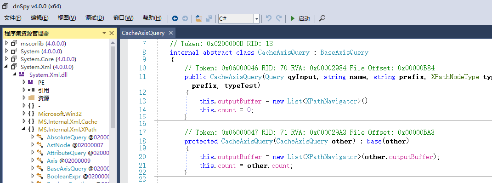This screenshot has width=492, height=183.
Task: Open the 调试(D) menu
Action: click(95, 18)
